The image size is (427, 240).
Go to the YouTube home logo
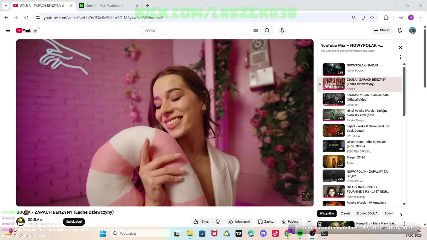coord(26,30)
